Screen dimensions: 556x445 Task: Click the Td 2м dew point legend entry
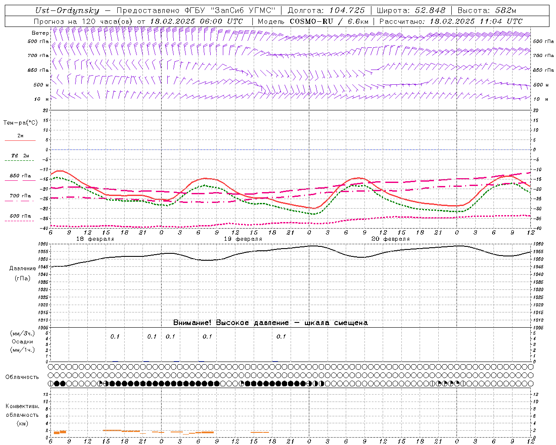[20, 157]
